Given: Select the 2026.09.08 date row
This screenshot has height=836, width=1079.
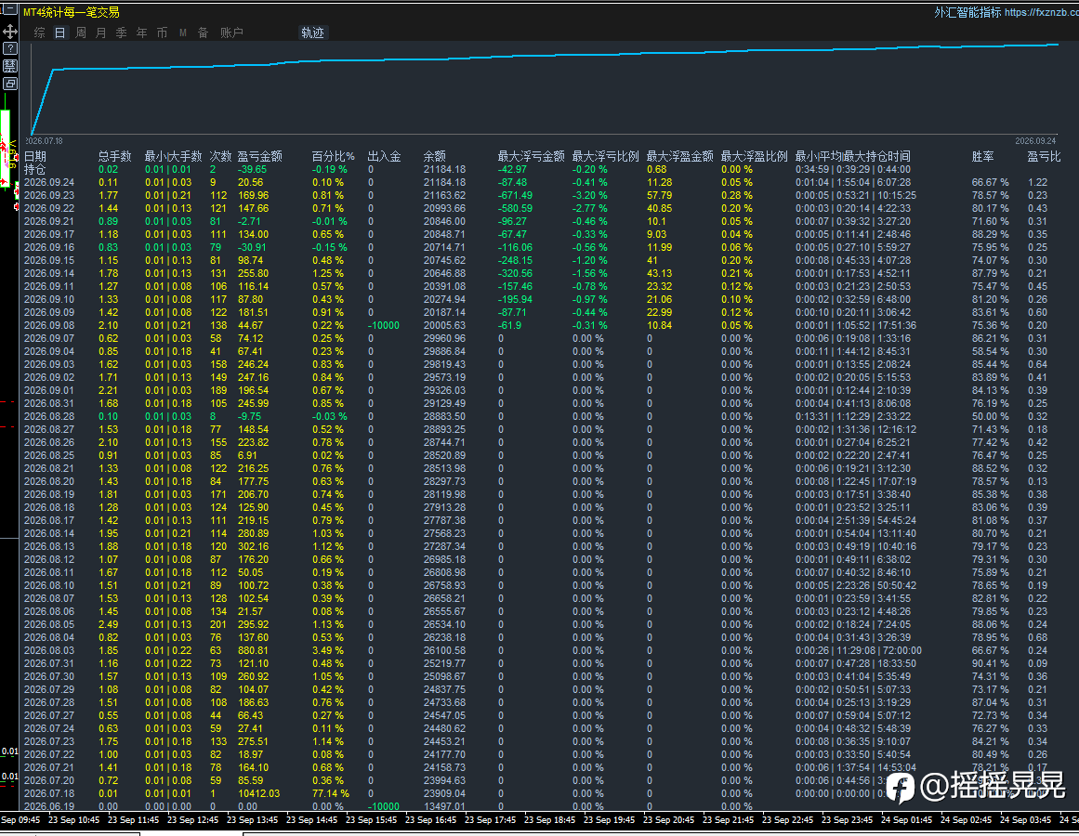Looking at the screenshot, I should tap(49, 325).
